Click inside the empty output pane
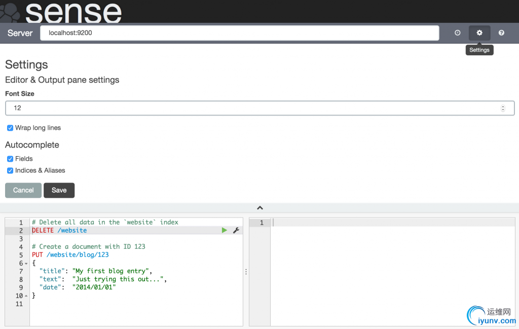 392,274
